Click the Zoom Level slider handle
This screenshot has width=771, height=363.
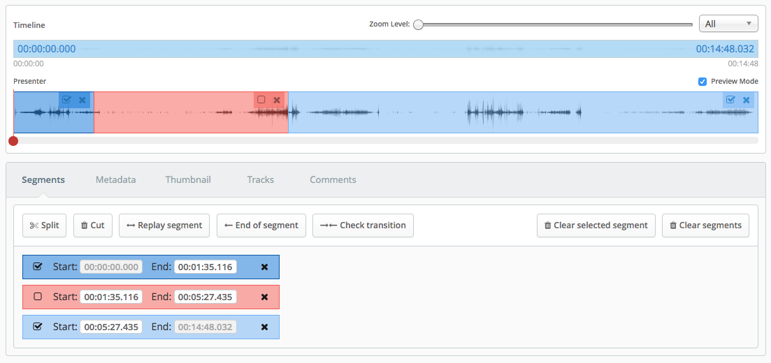419,24
